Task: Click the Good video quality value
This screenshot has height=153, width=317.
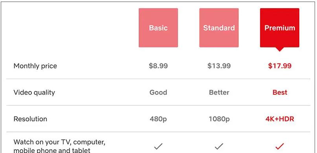Action: [x=158, y=92]
